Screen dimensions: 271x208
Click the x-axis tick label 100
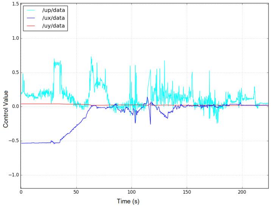click(x=132, y=192)
